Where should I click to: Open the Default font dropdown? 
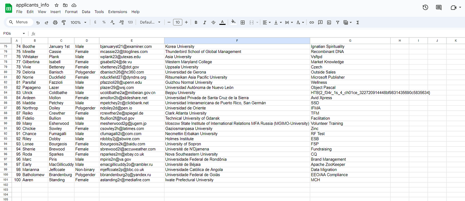(x=150, y=23)
